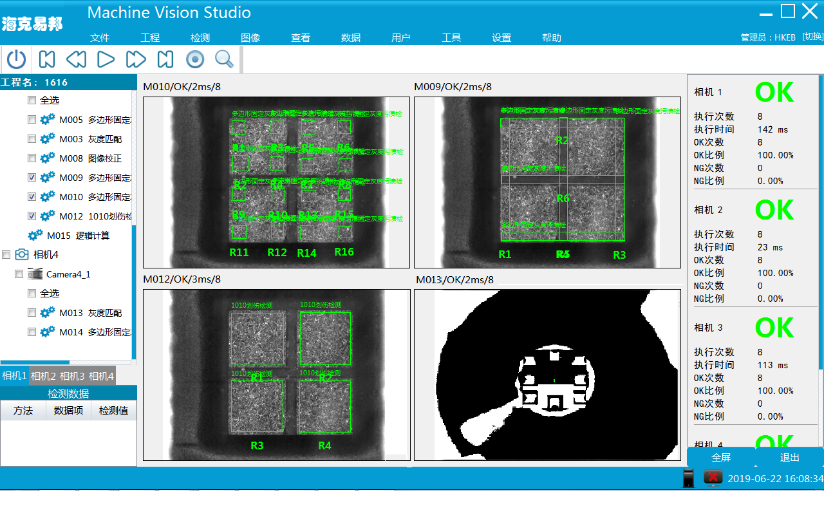The height and width of the screenshot is (515, 824).
Task: Start inspection with the play icon
Action: point(106,60)
